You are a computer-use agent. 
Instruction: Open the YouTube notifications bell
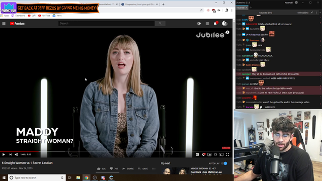point(215,24)
